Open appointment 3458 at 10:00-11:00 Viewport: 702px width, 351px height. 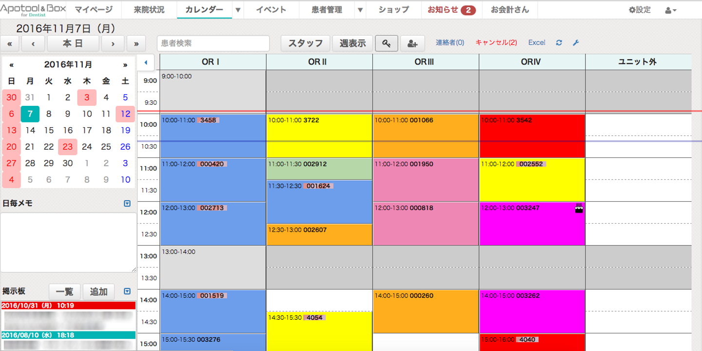[213, 136]
